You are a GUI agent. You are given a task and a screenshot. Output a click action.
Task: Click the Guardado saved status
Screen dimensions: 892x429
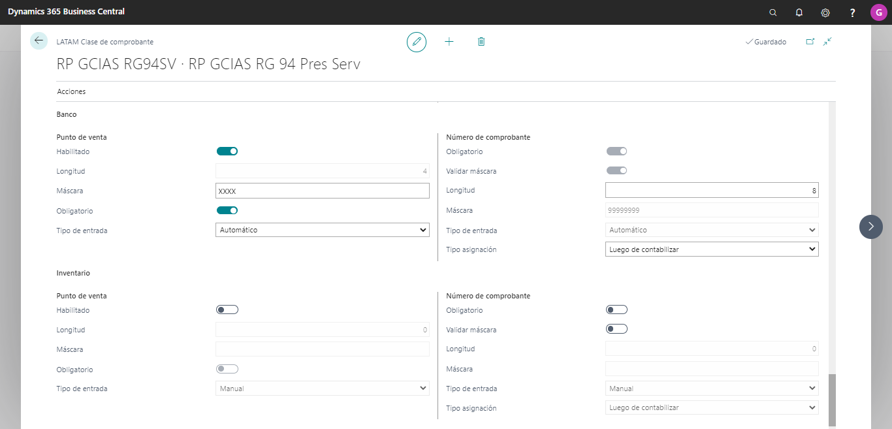pyautogui.click(x=766, y=42)
